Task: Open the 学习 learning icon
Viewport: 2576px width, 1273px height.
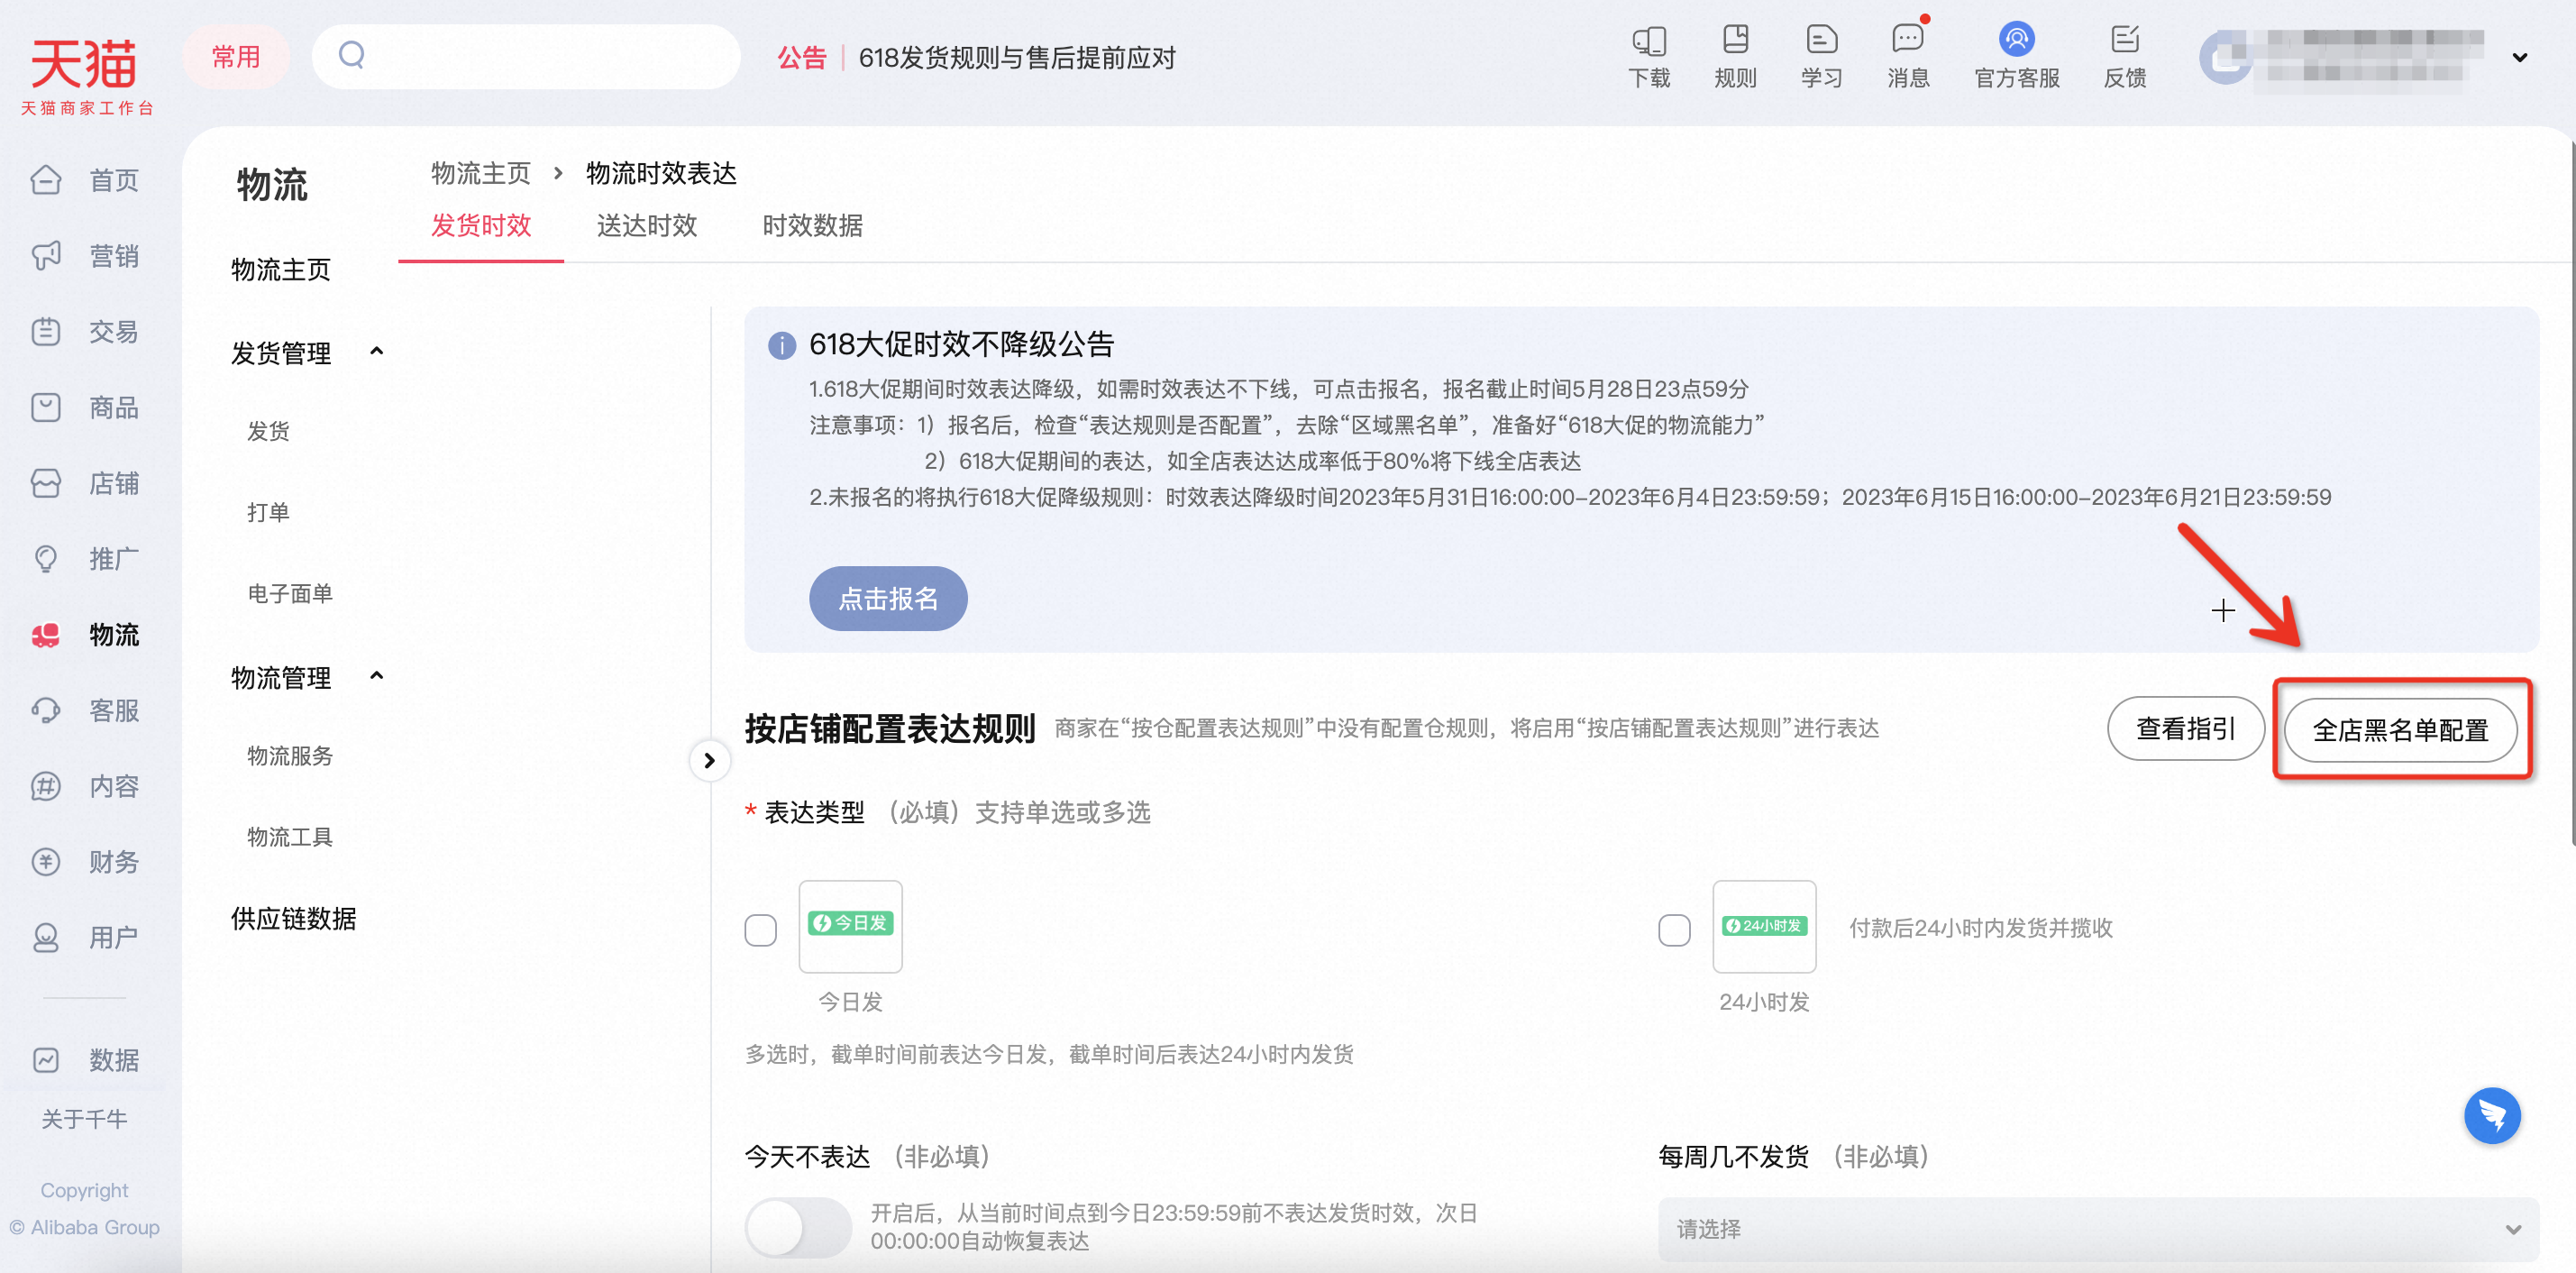Action: 1821,57
